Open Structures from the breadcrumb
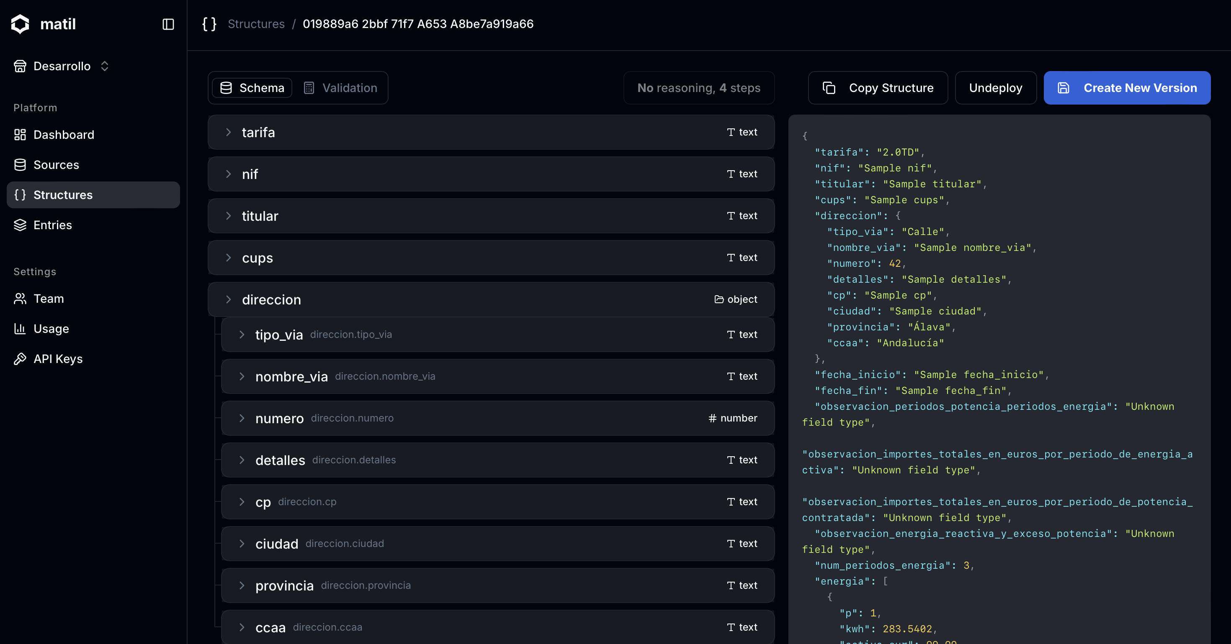The image size is (1231, 644). coord(256,24)
